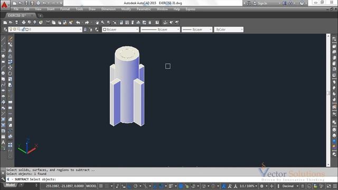Screen dimensions: 338x190
Task: Select the Rotate modify tool
Action: tap(10, 73)
